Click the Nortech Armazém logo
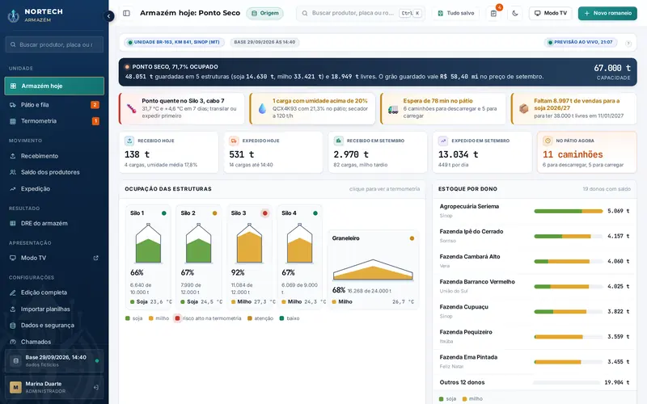Screen dimensions: 647x404 tap(36, 15)
